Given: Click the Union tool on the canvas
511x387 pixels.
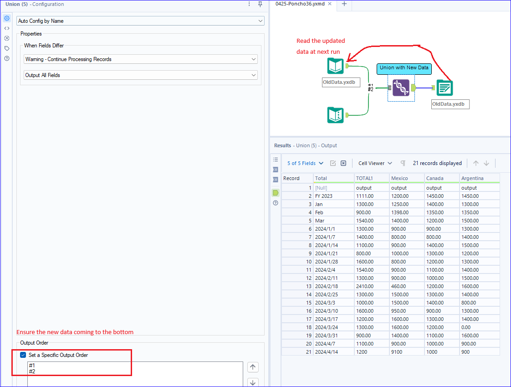Looking at the screenshot, I should tap(401, 88).
